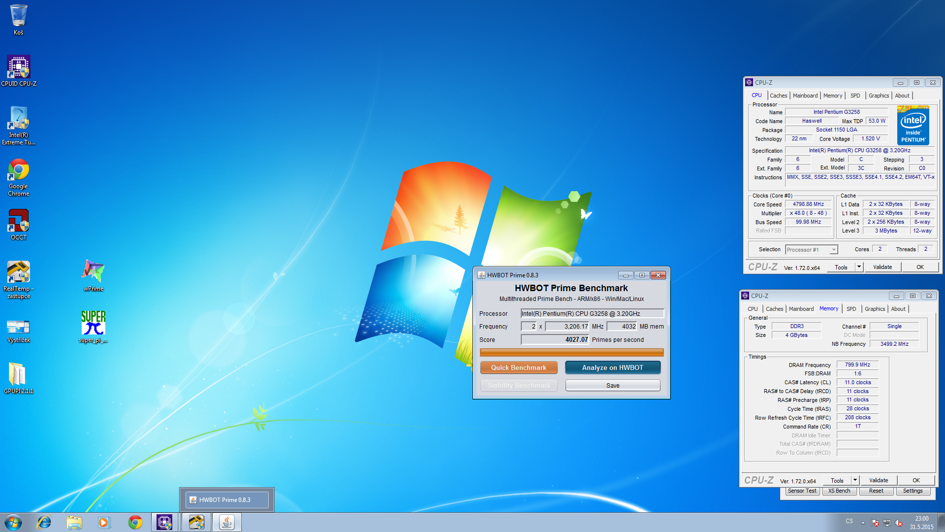Click the Intel inside Pentium logo in CPU-Z

click(913, 126)
